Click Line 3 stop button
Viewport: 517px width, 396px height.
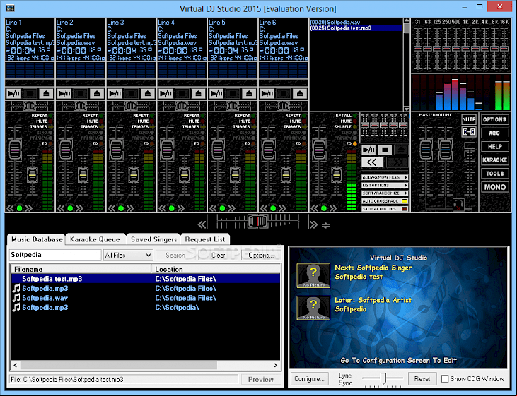[x=132, y=94]
